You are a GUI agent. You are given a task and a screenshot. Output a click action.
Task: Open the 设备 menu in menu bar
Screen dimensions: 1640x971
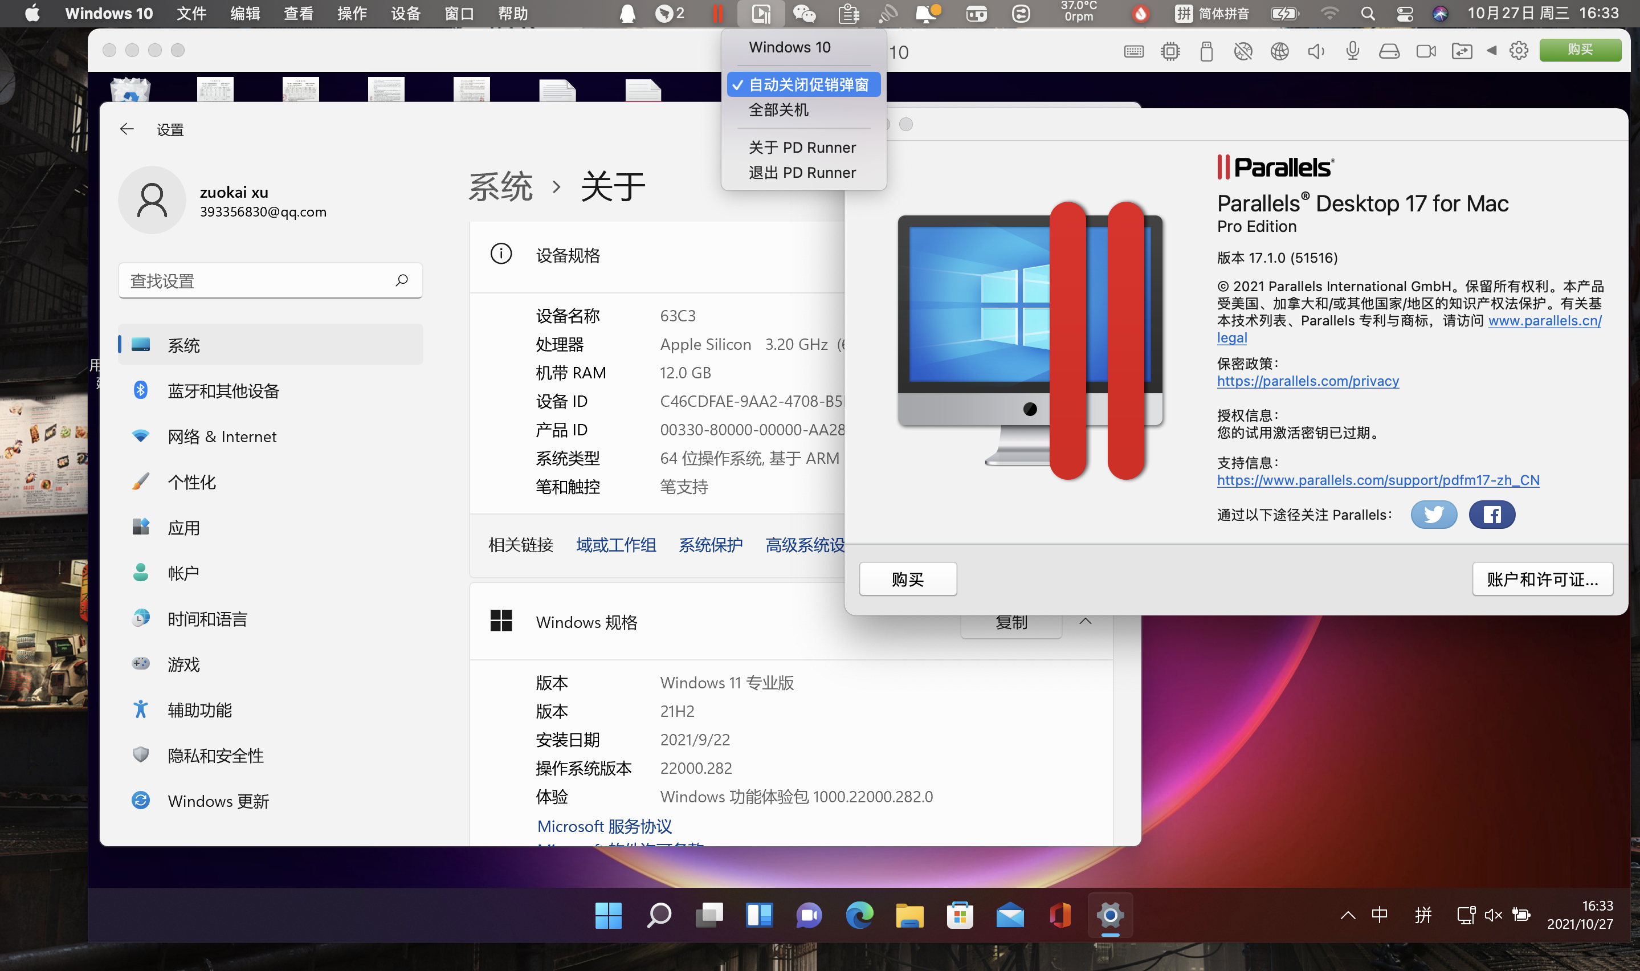pyautogui.click(x=405, y=13)
